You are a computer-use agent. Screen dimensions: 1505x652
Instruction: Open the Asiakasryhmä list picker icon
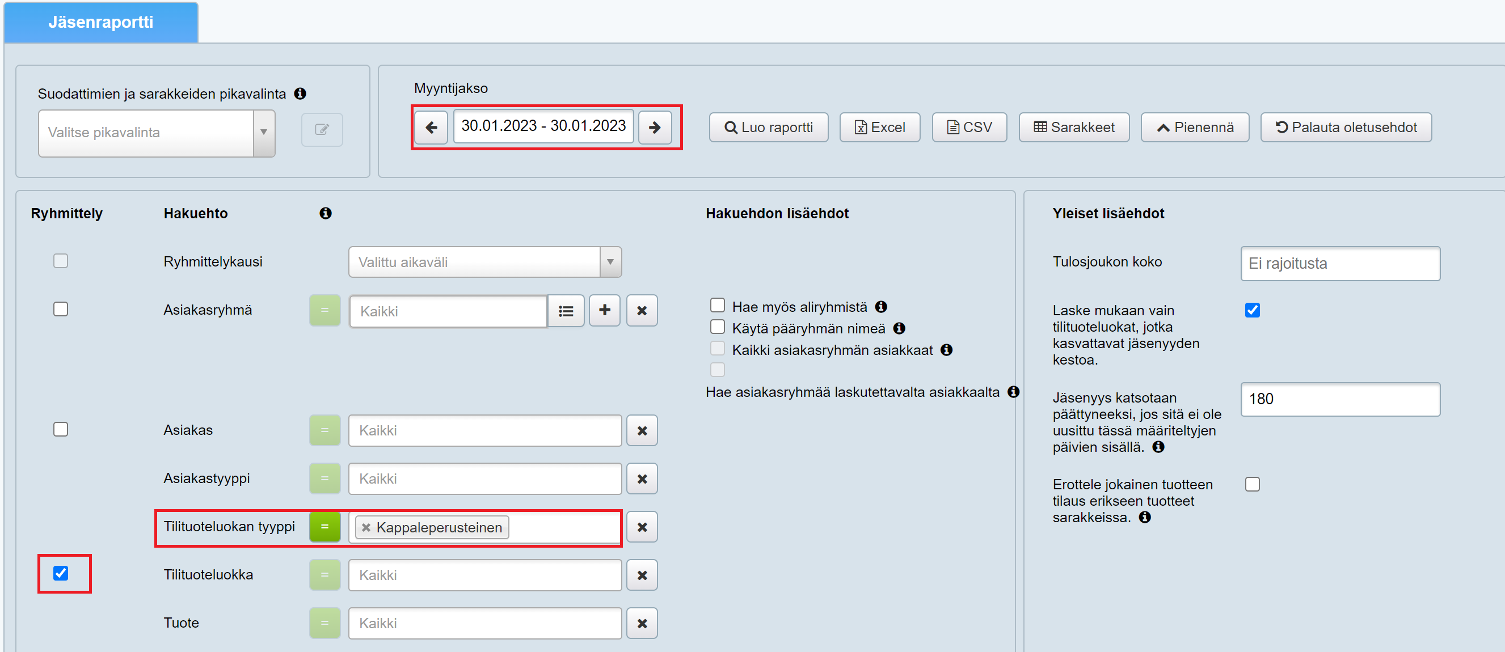click(566, 311)
